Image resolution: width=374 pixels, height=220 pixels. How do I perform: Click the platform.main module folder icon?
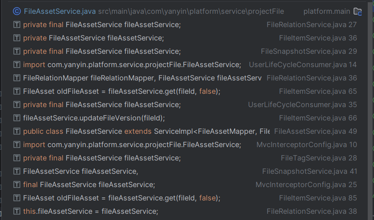point(358,12)
